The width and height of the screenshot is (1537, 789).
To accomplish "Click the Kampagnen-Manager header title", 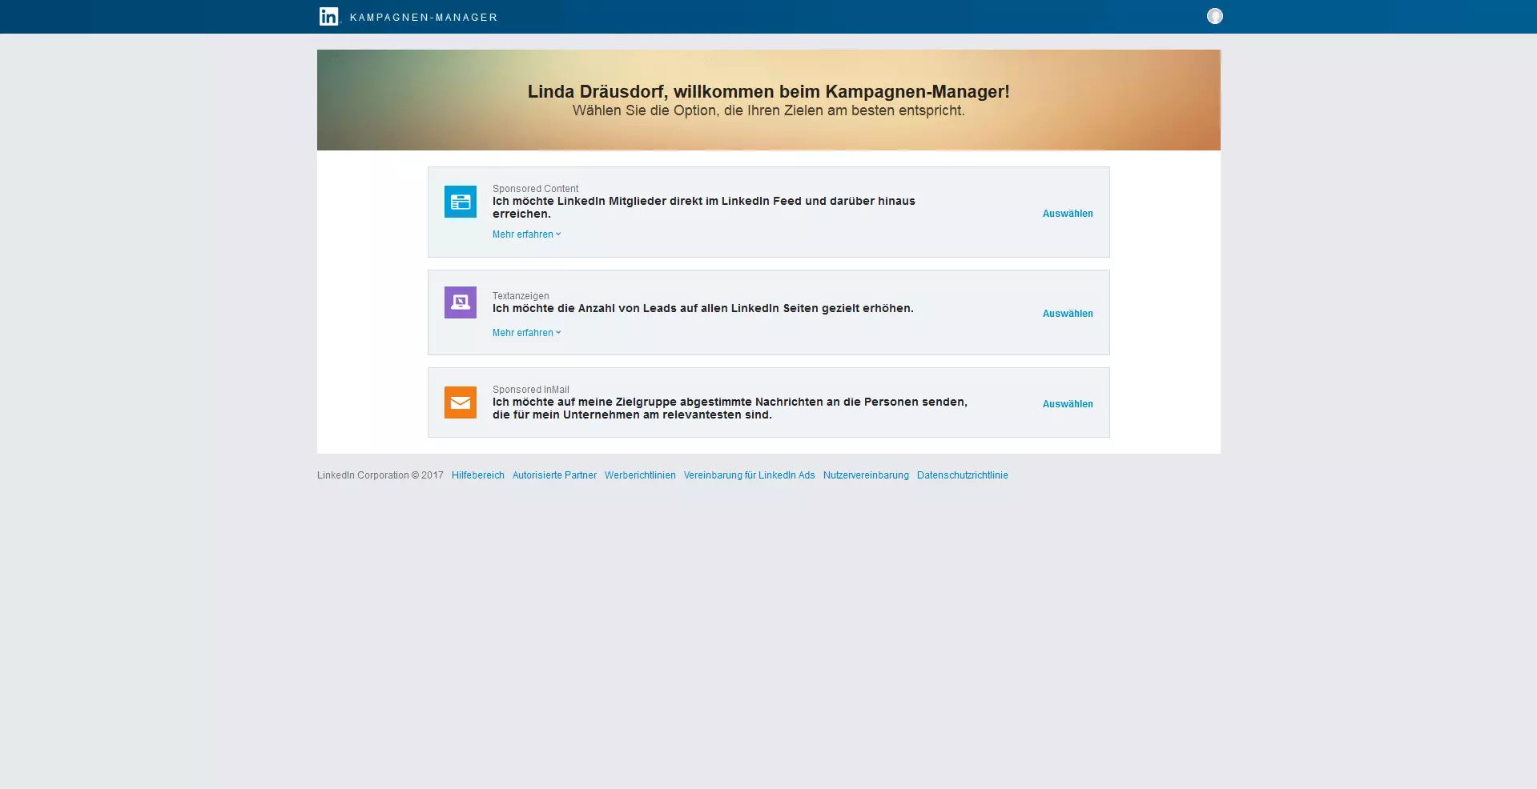I will 424,18.
